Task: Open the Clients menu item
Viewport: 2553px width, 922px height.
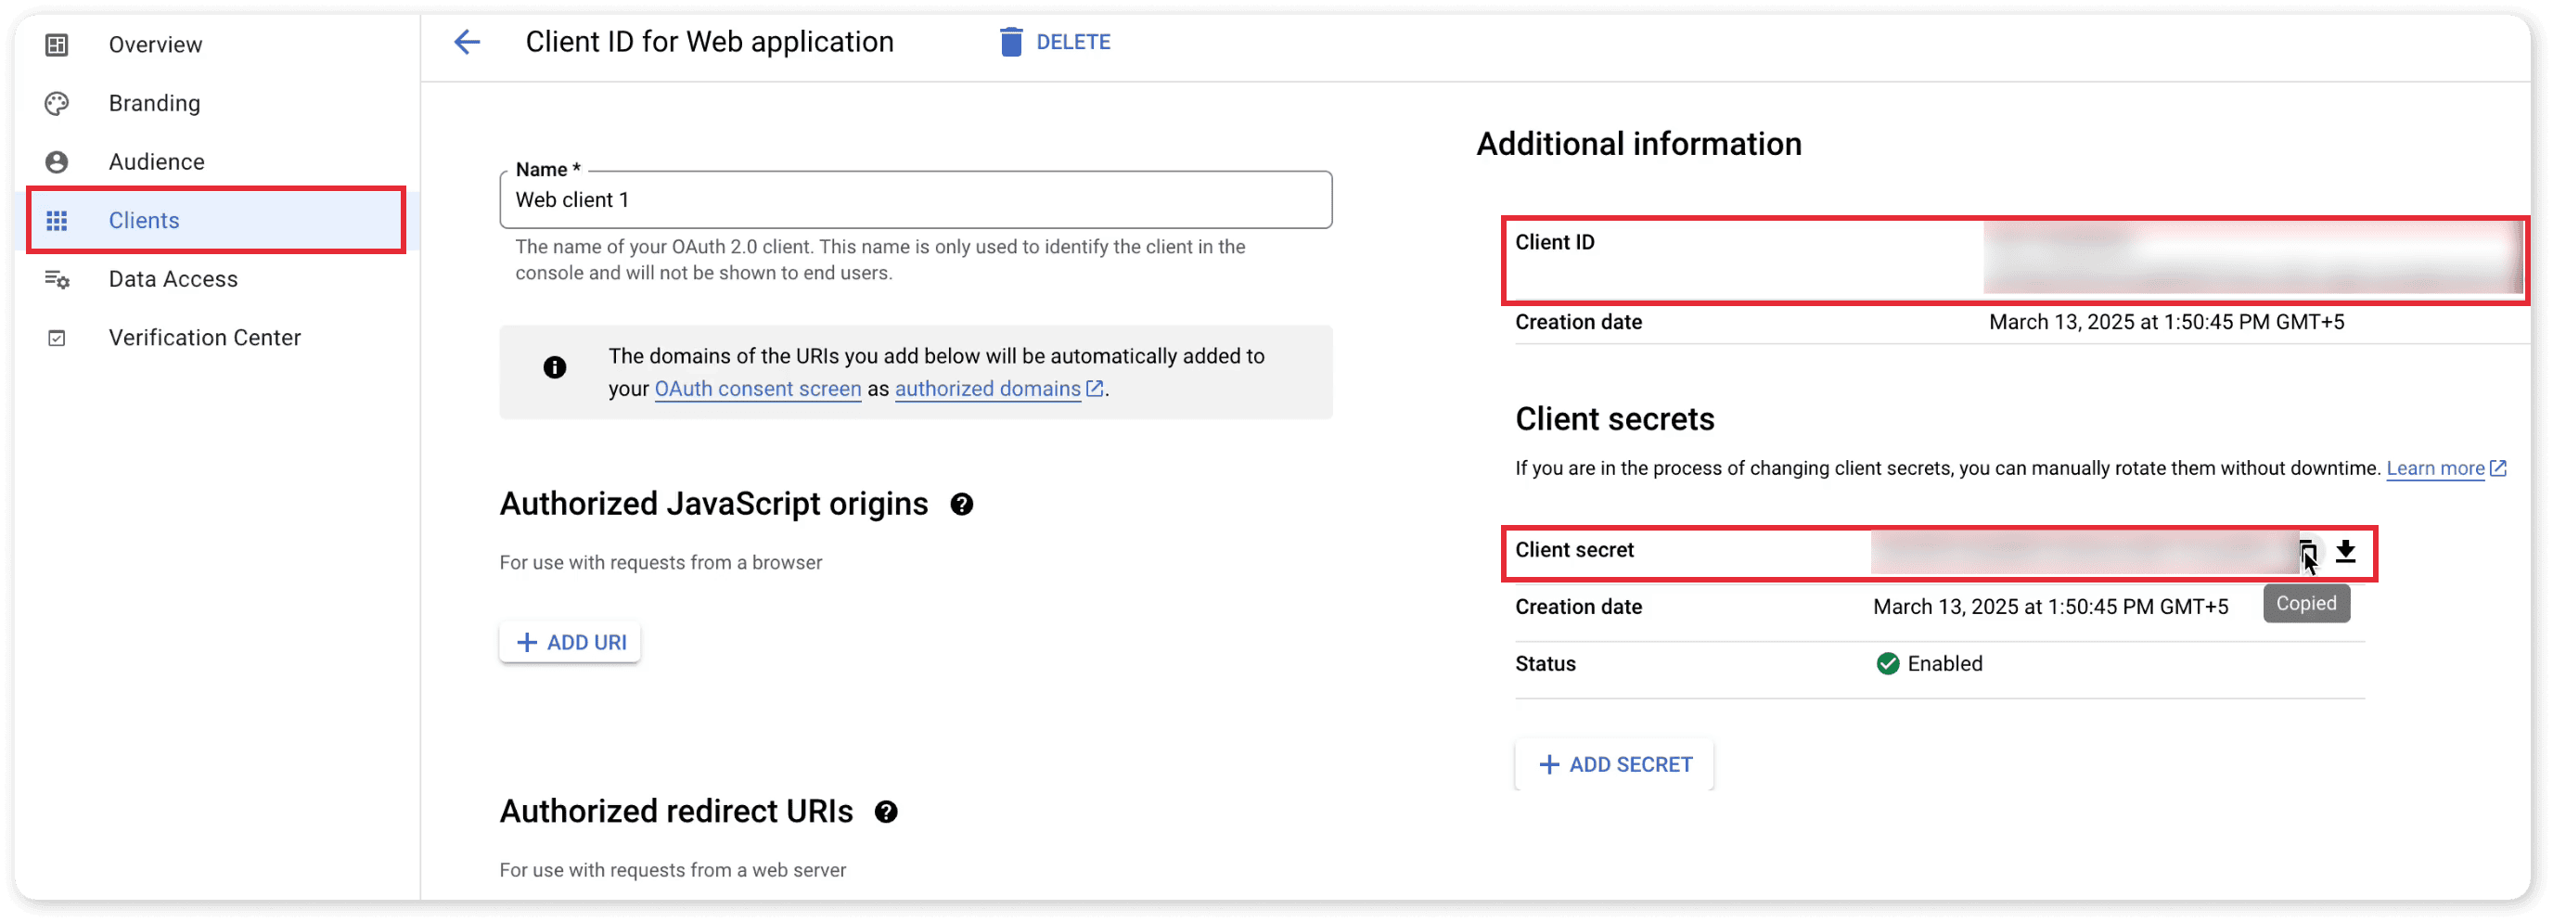Action: click(144, 220)
